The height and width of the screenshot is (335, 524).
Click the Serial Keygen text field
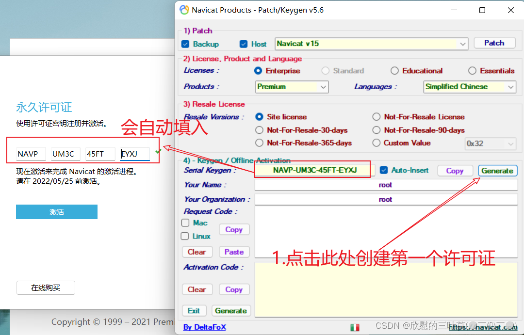(x=315, y=170)
